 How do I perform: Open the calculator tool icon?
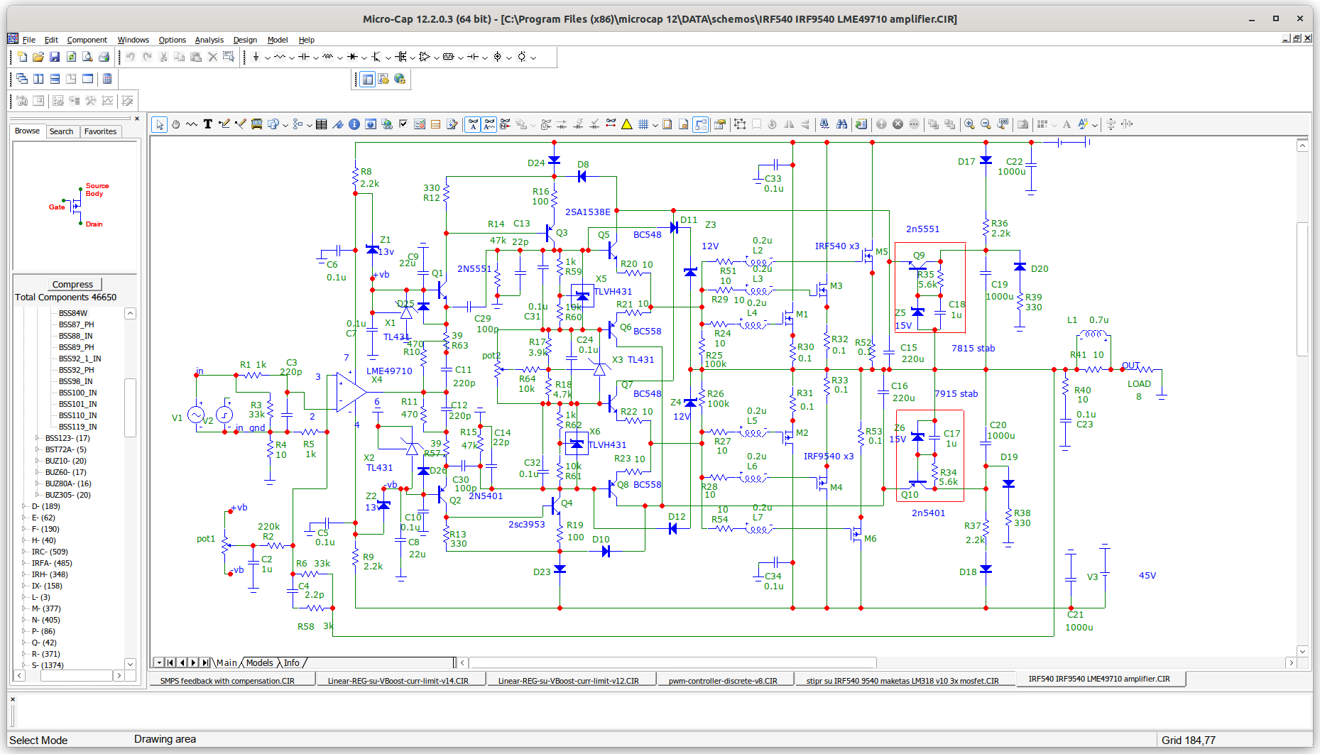tap(107, 79)
